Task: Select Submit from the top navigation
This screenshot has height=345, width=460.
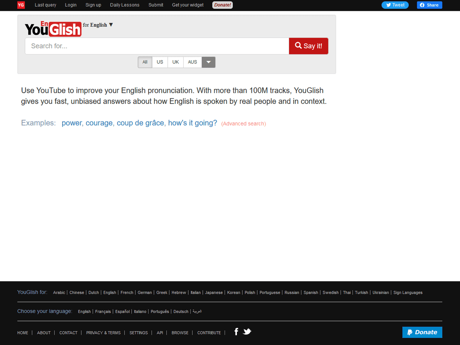Action: (x=156, y=5)
